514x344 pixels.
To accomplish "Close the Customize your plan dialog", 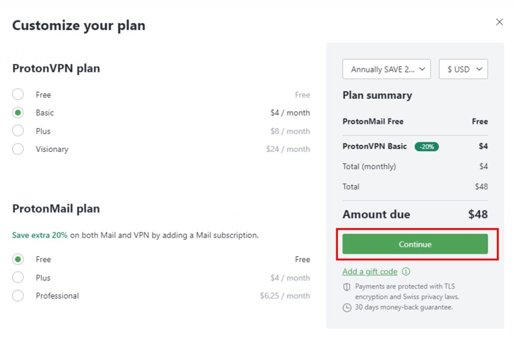I will coord(499,22).
